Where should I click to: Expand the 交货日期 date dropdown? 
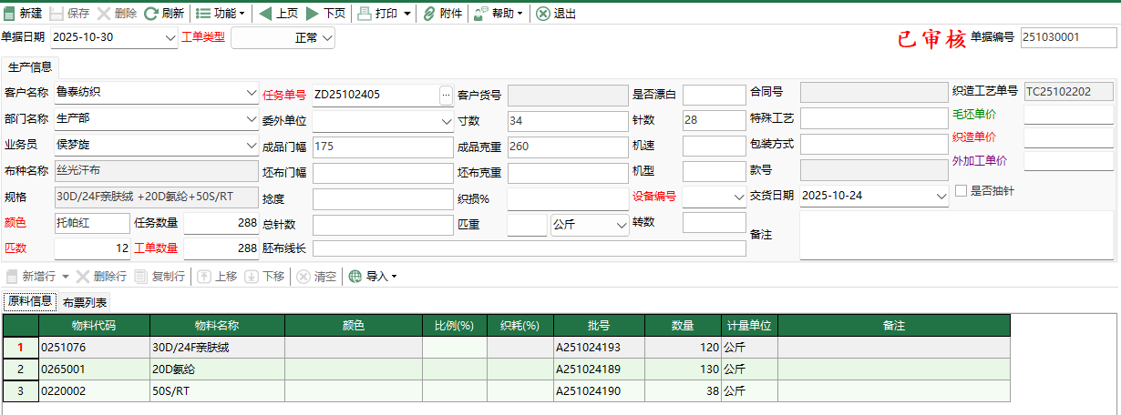[x=941, y=197]
